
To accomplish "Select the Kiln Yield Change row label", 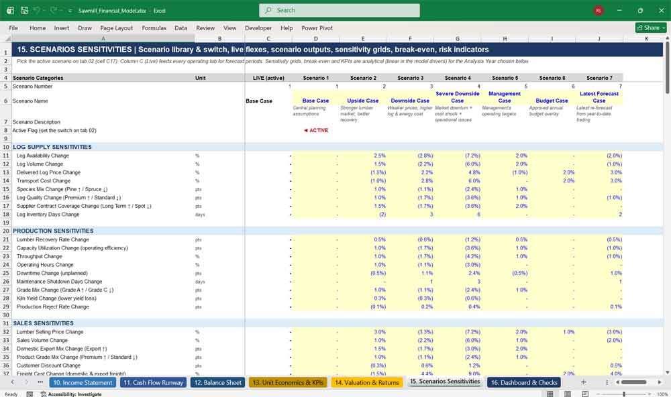I will [56, 298].
